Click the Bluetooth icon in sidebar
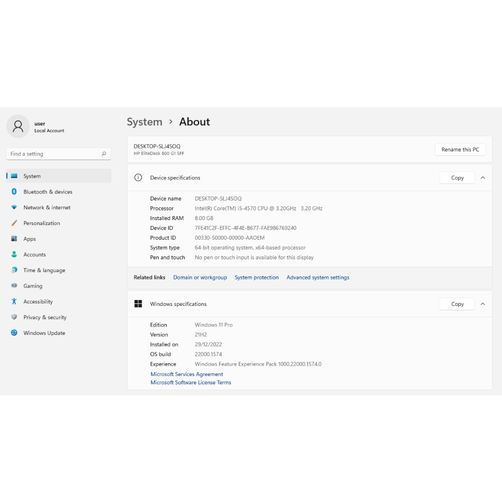This screenshot has height=502, width=502. [14, 192]
